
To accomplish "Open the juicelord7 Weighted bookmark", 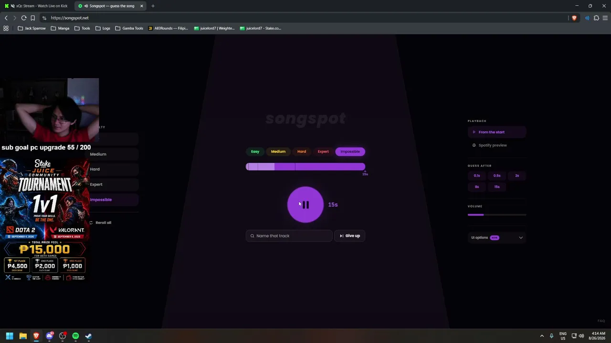I will [214, 28].
